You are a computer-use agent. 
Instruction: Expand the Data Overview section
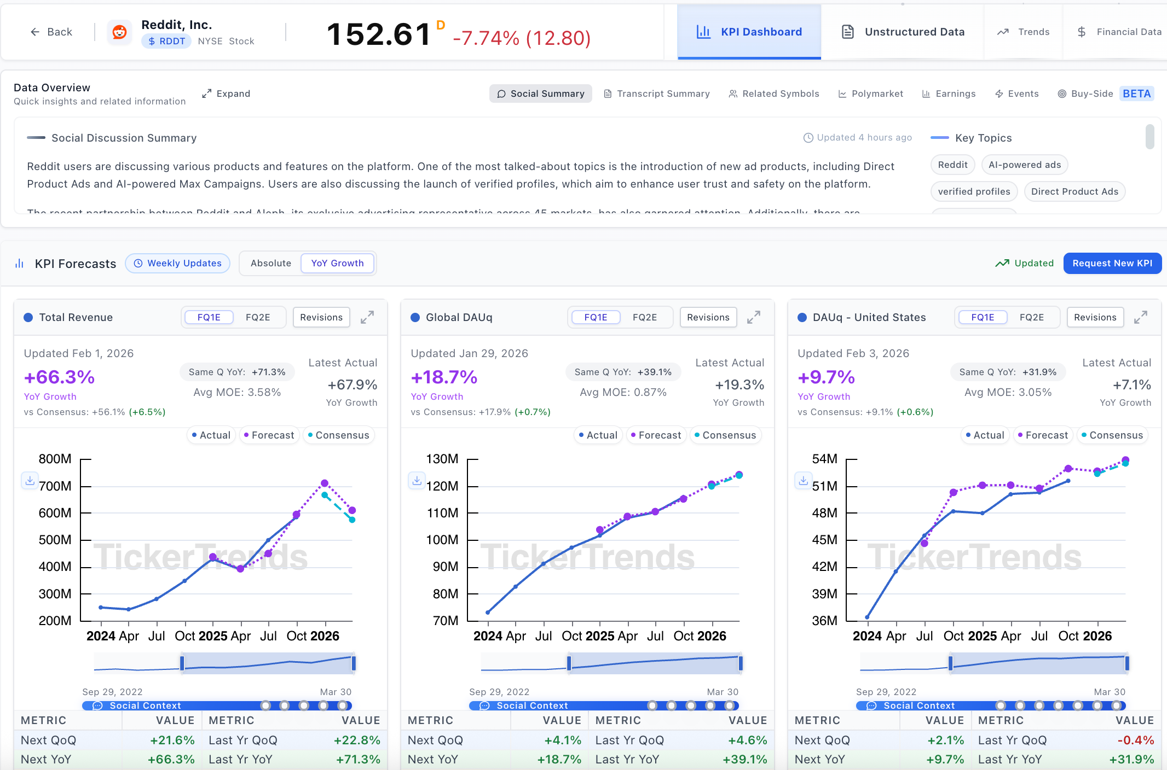coord(226,94)
